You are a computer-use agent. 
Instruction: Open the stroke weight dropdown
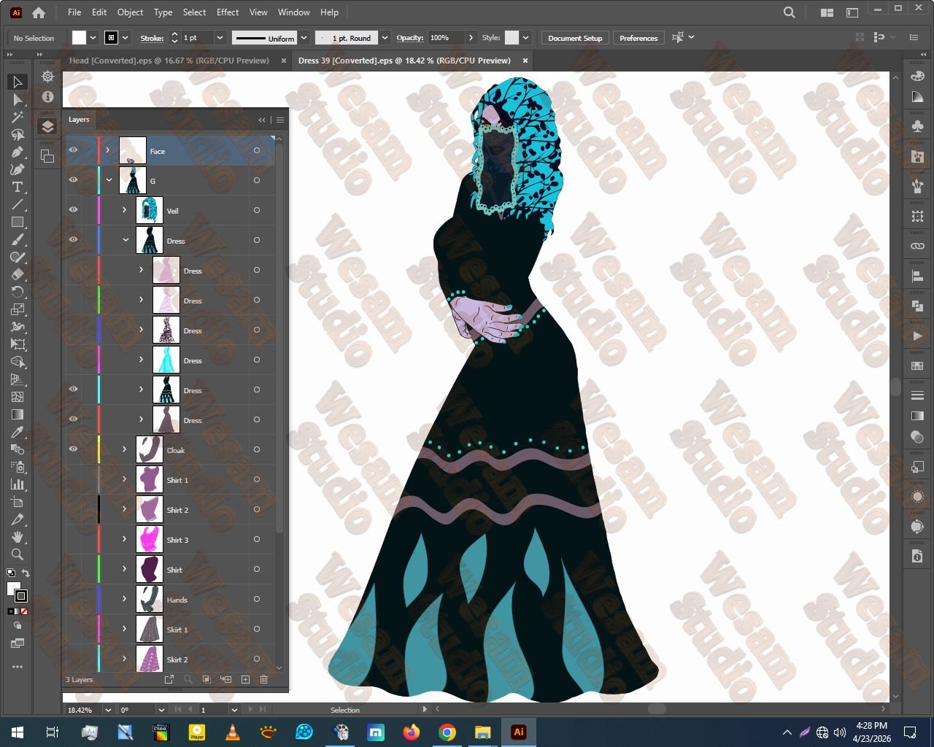tap(219, 38)
